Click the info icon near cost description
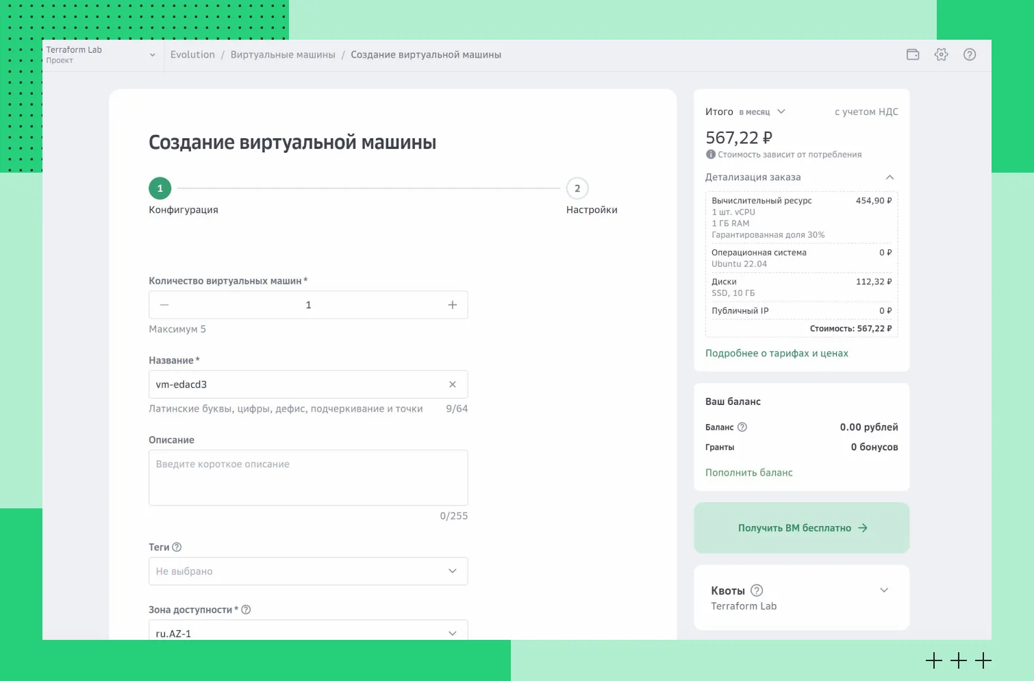The image size is (1034, 681). [710, 154]
